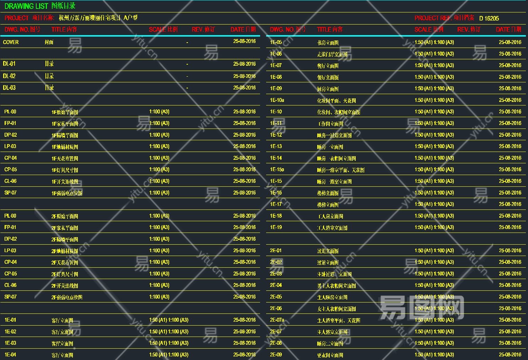This screenshot has width=528, height=360.
Task: Select the '1E-10' drawing number
Action: click(276, 112)
